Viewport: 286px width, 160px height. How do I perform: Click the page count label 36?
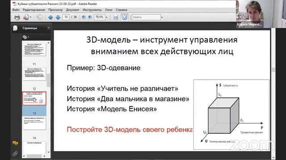tap(75, 17)
